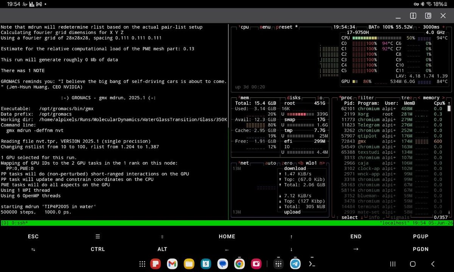Select the Xorg process row

(x=391, y=114)
